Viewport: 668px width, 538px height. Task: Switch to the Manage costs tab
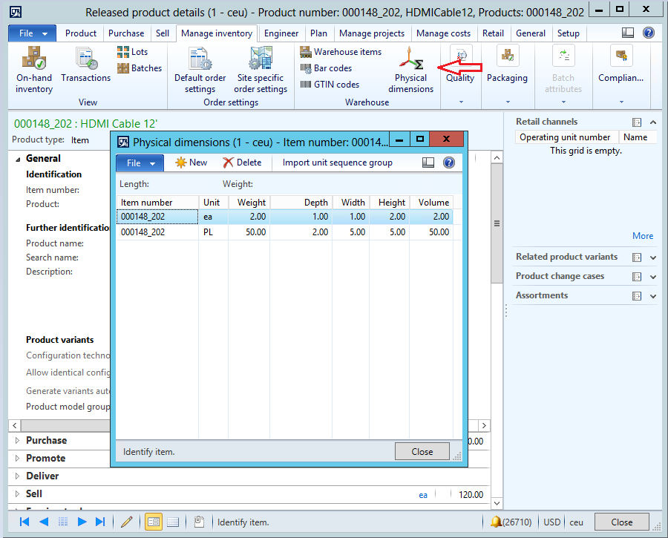pyautogui.click(x=443, y=33)
